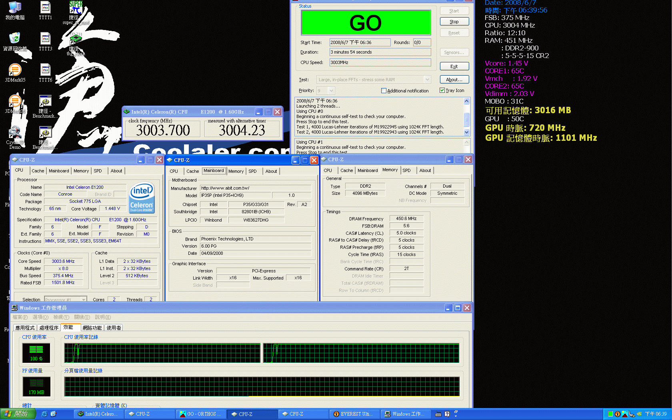Click the super_pi_mod shortcut icon
Viewport: 672px width, 420px height.
tap(76, 7)
